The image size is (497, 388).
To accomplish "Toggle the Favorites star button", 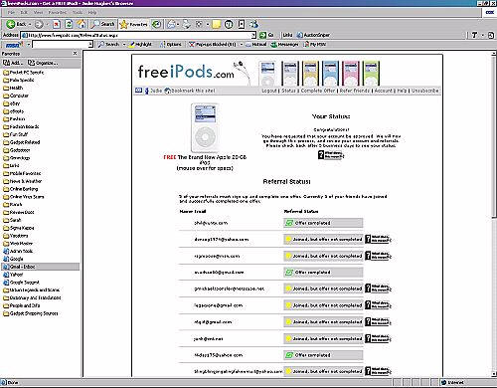I will 133,24.
